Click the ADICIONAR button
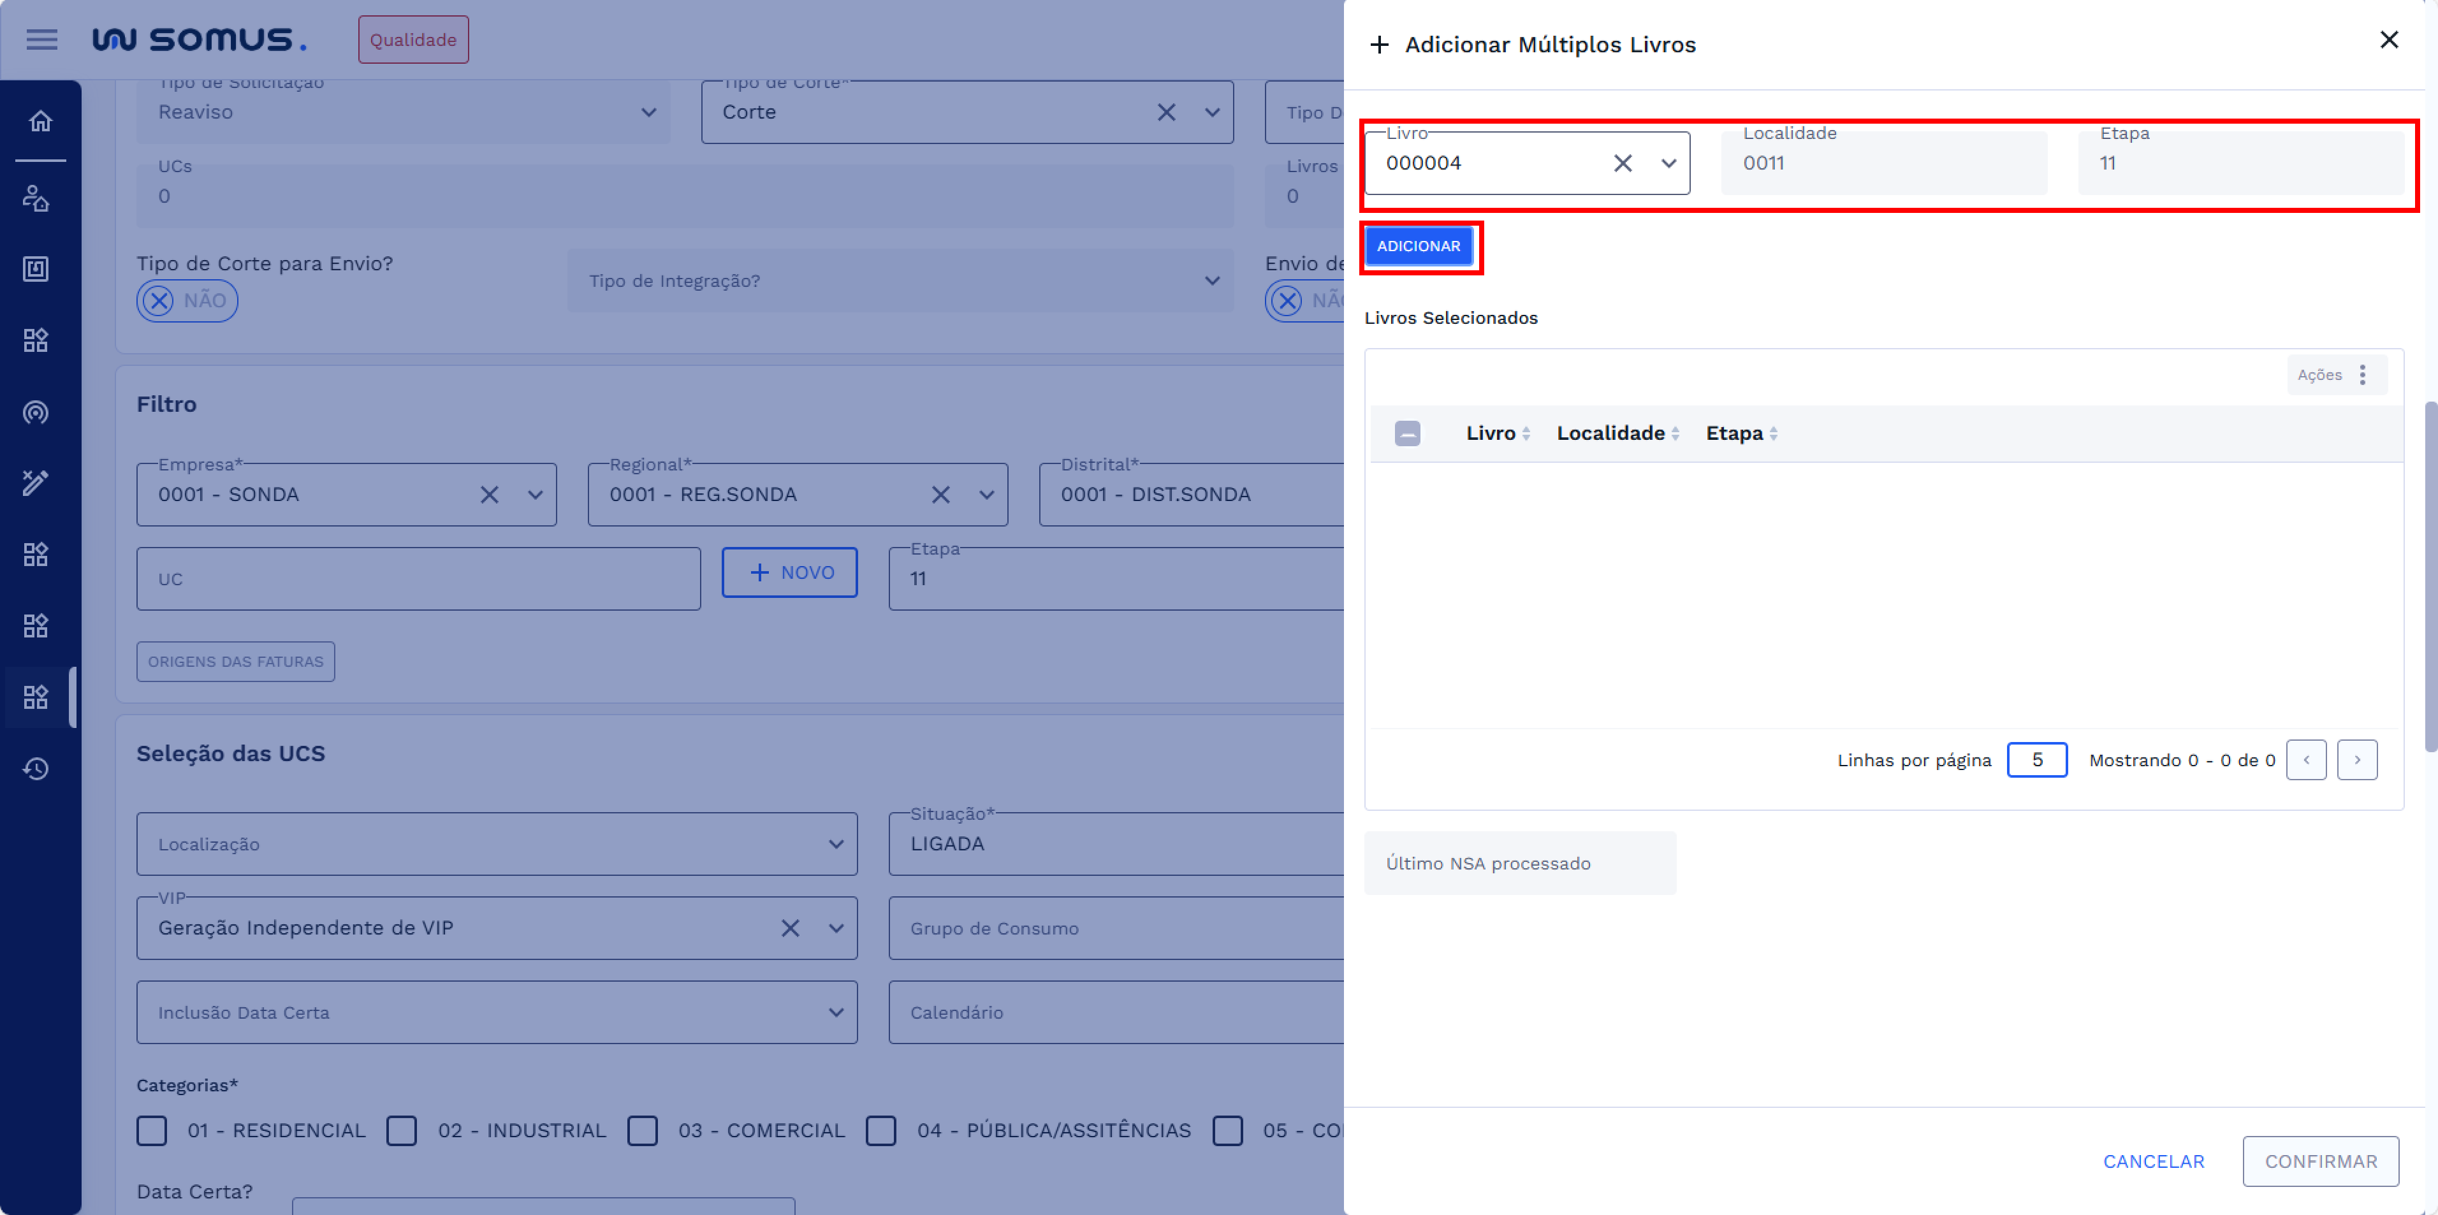The width and height of the screenshot is (2438, 1215). [1418, 246]
